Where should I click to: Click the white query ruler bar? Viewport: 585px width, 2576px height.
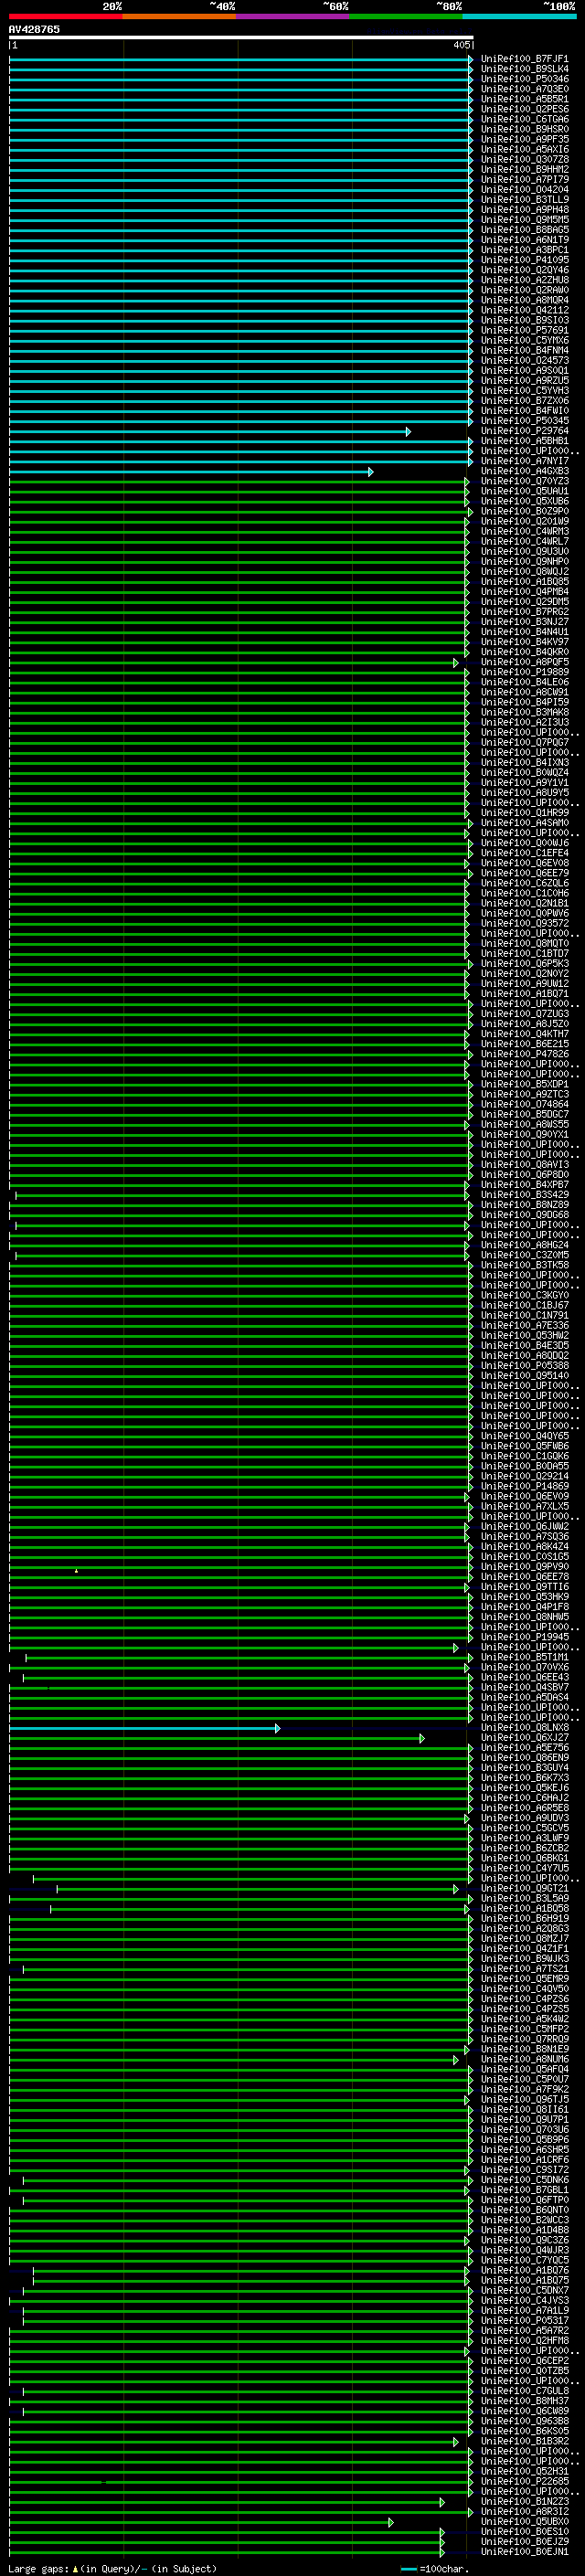241,37
